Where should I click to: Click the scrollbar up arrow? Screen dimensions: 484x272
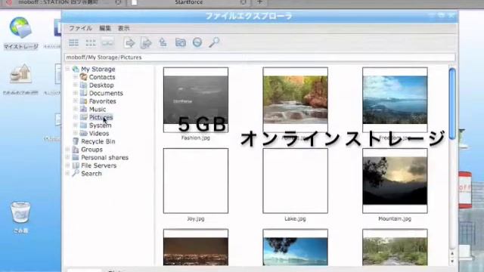(x=452, y=254)
